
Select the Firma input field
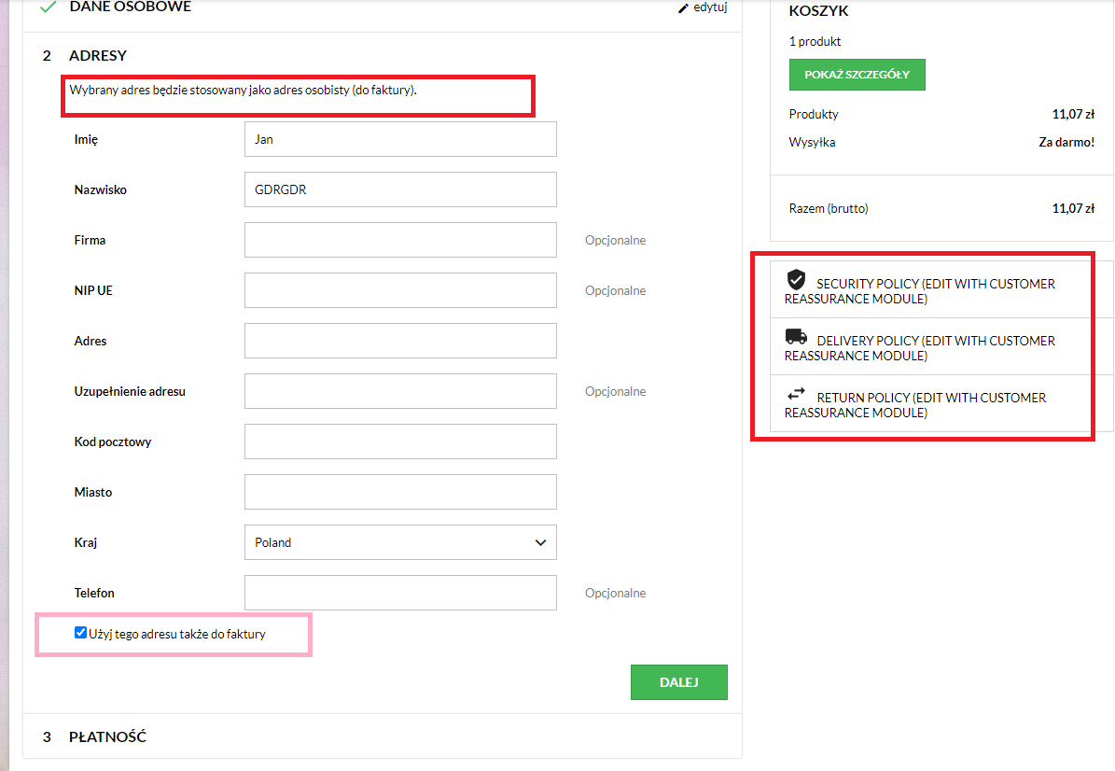tap(400, 240)
